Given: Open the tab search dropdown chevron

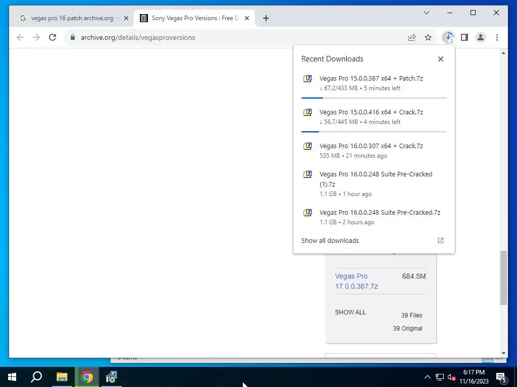Looking at the screenshot, I should tap(427, 13).
